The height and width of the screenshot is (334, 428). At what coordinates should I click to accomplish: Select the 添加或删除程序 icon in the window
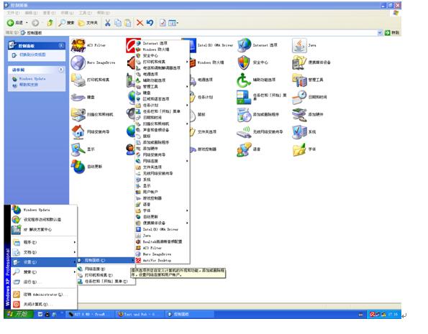coord(244,114)
